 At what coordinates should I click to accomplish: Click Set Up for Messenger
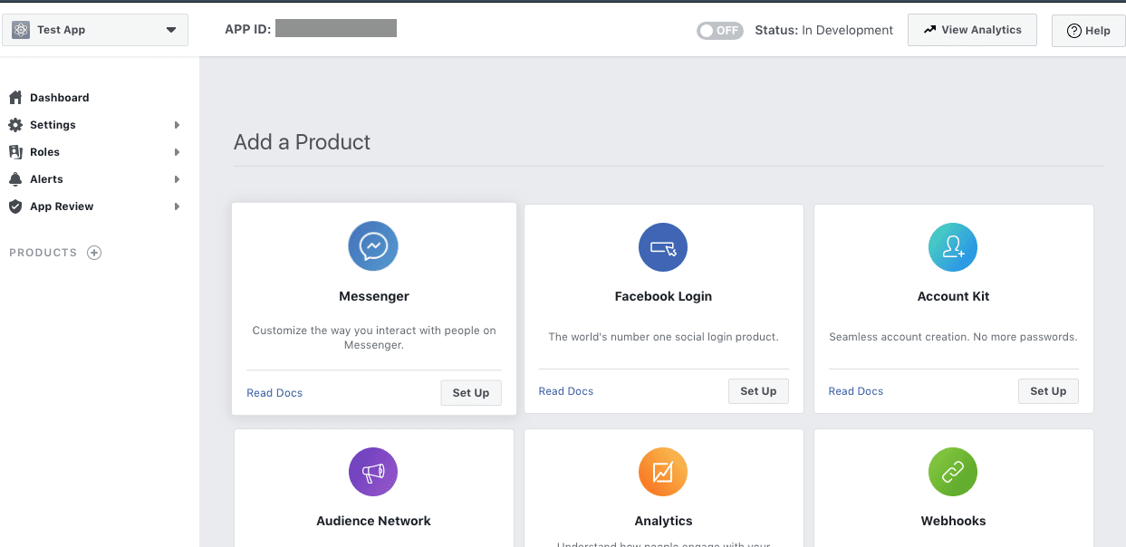pyautogui.click(x=470, y=393)
